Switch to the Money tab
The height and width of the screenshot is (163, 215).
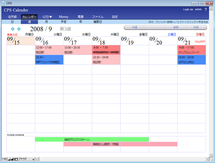[64, 17]
